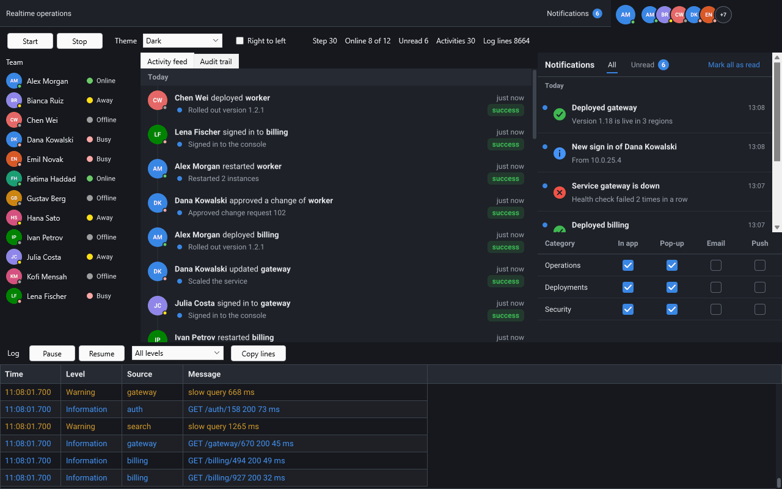Show the Unread notifications tab
This screenshot has width=782, height=489.
649,65
